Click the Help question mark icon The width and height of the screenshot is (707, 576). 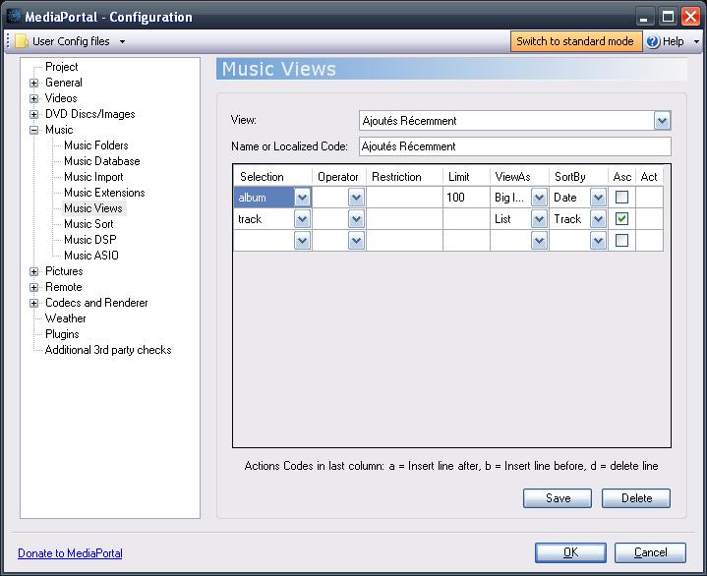(x=653, y=41)
